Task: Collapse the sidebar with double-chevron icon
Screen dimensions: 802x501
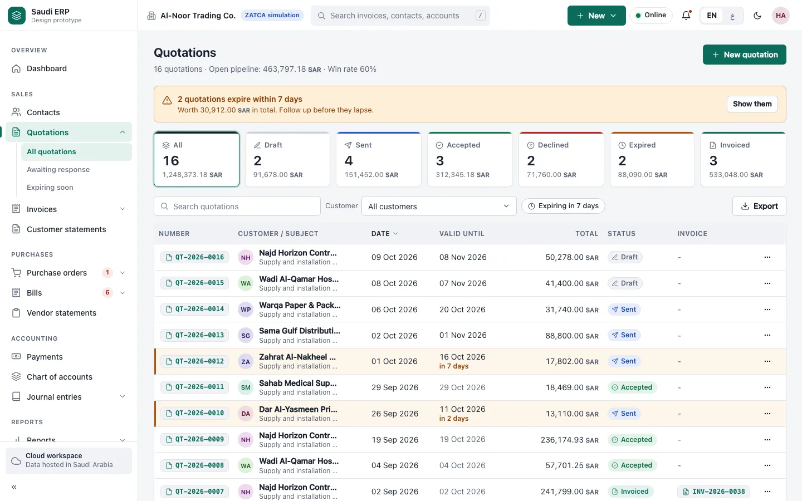Action: point(14,487)
